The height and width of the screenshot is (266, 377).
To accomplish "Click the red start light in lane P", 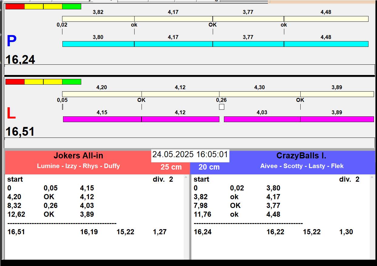I will [15, 6].
